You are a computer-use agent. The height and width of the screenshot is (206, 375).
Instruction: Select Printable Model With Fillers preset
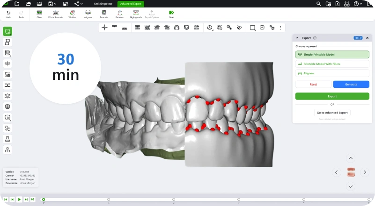coord(332,64)
